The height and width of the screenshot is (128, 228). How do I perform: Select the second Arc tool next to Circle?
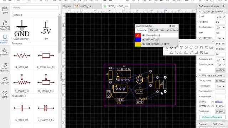pyautogui.click(x=191, y=47)
